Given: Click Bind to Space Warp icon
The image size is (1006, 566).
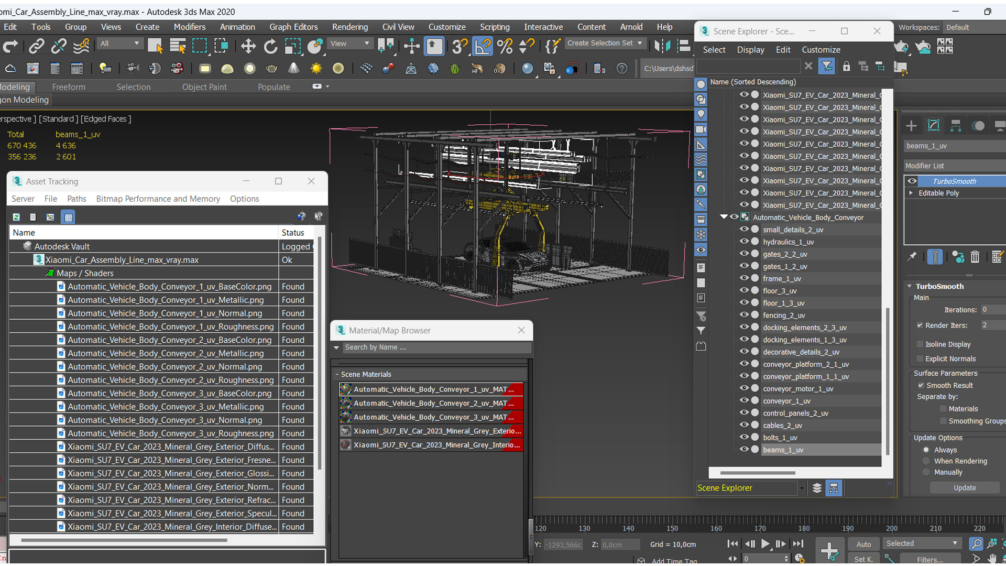Looking at the screenshot, I should coord(81,47).
